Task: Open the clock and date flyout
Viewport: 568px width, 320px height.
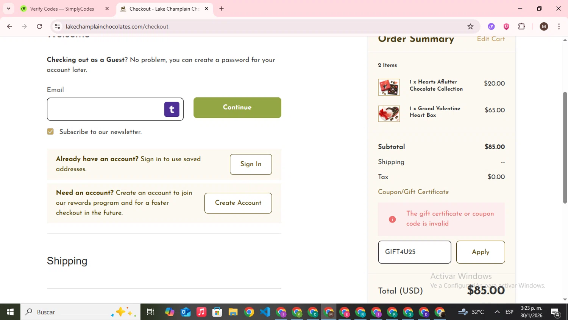Action: [532, 312]
